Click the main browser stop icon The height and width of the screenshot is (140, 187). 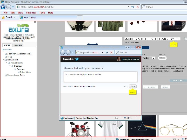pyautogui.click(x=137, y=7)
